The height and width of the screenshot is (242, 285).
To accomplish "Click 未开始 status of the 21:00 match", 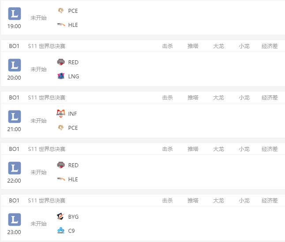I will tap(38, 121).
